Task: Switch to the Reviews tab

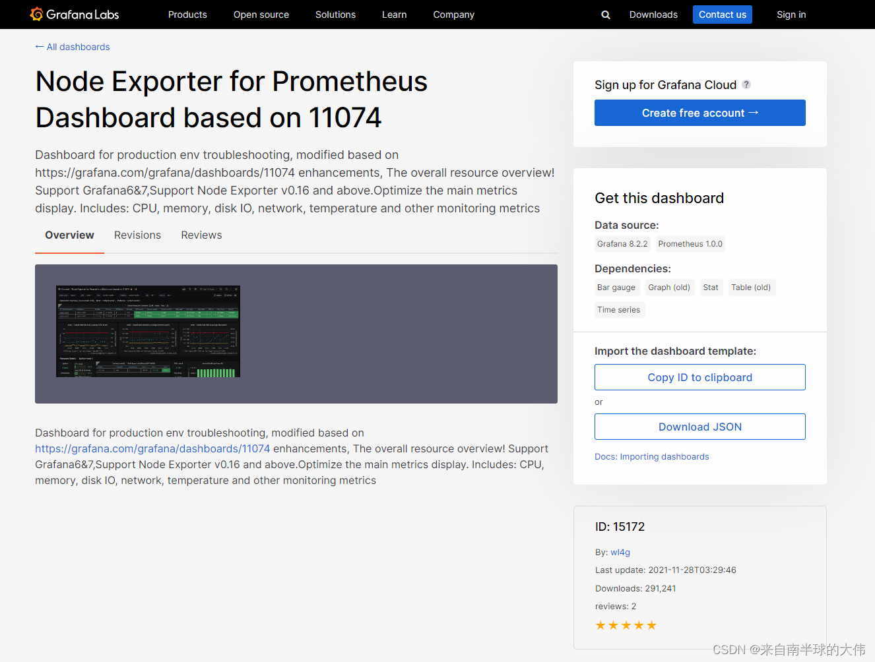Action: 201,235
